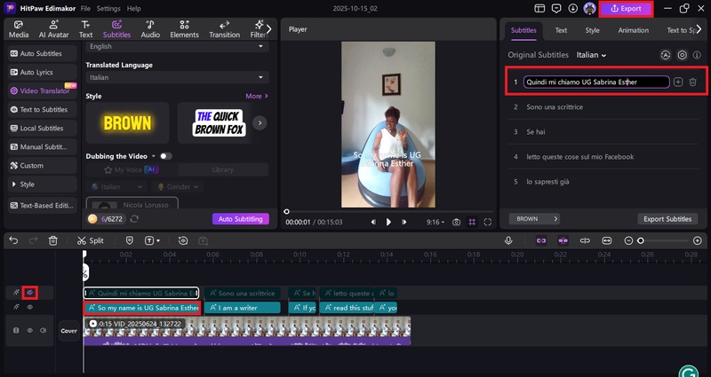Click the zoom-in plus on timeline
This screenshot has height=377, width=711.
(x=699, y=240)
